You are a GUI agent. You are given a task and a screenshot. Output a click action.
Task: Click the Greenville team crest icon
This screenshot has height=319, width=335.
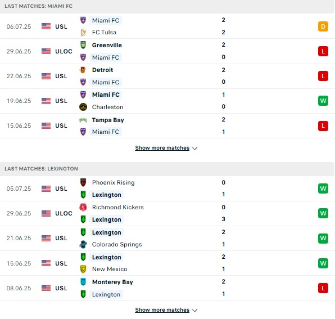83,45
